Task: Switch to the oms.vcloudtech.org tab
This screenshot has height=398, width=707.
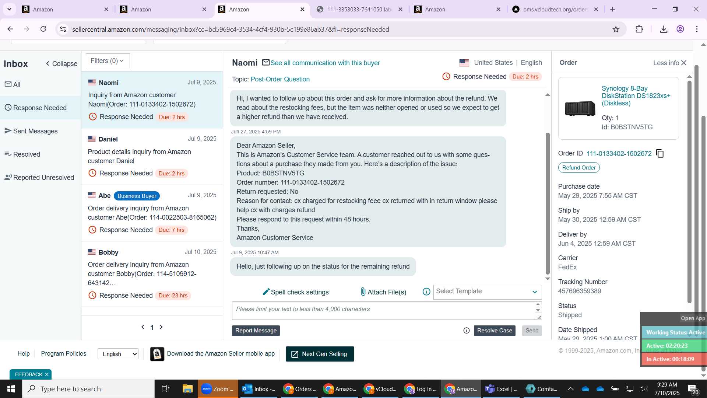Action: [555, 9]
